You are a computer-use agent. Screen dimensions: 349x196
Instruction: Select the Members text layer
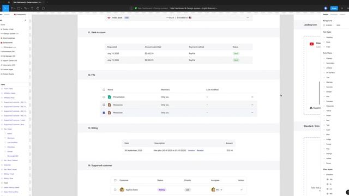coord(11,138)
